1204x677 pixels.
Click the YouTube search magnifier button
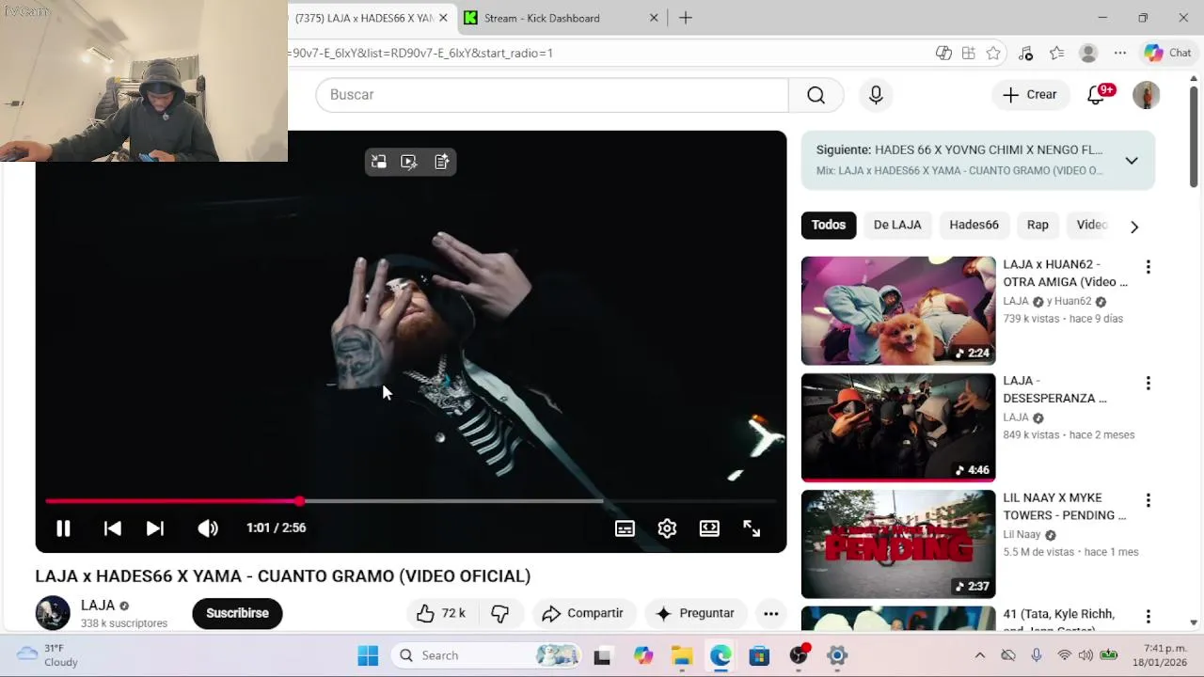[x=816, y=95]
